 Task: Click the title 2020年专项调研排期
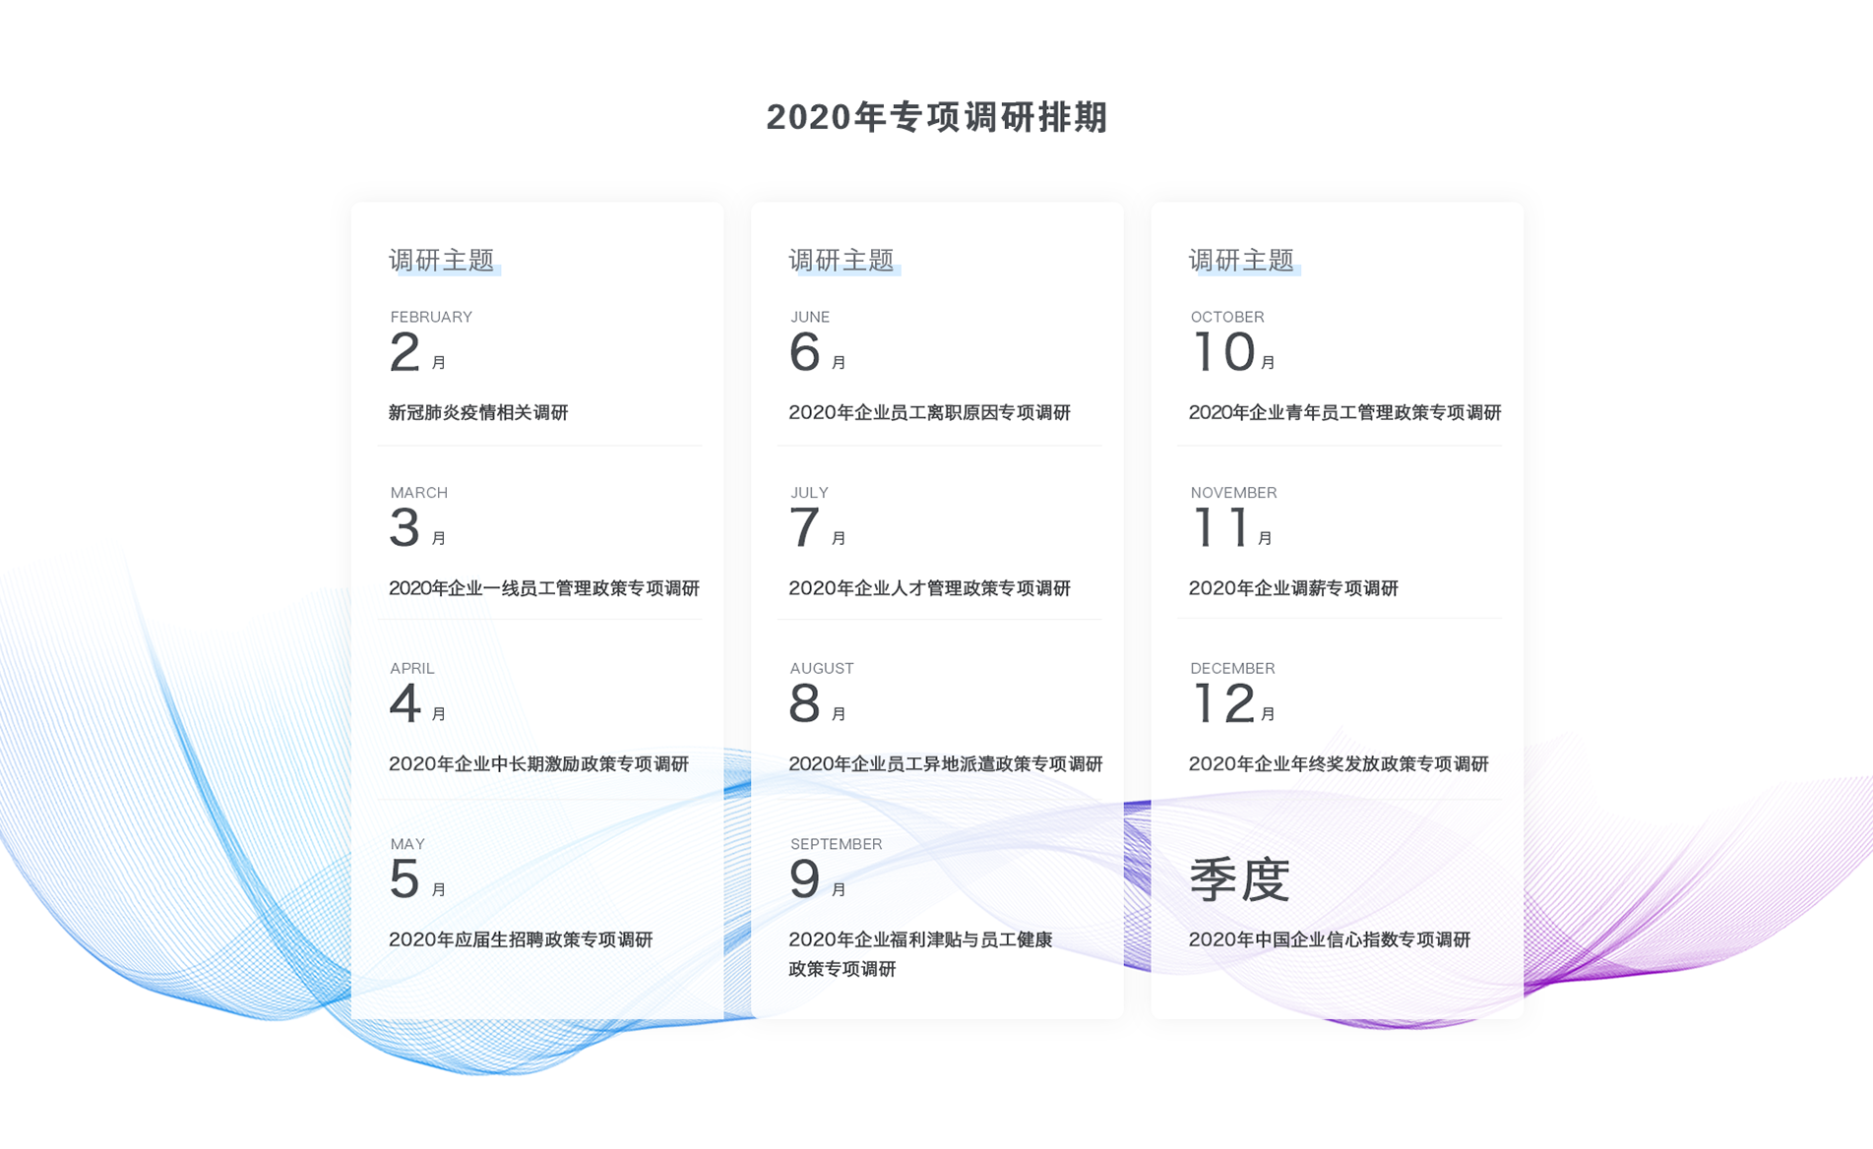pyautogui.click(x=937, y=117)
